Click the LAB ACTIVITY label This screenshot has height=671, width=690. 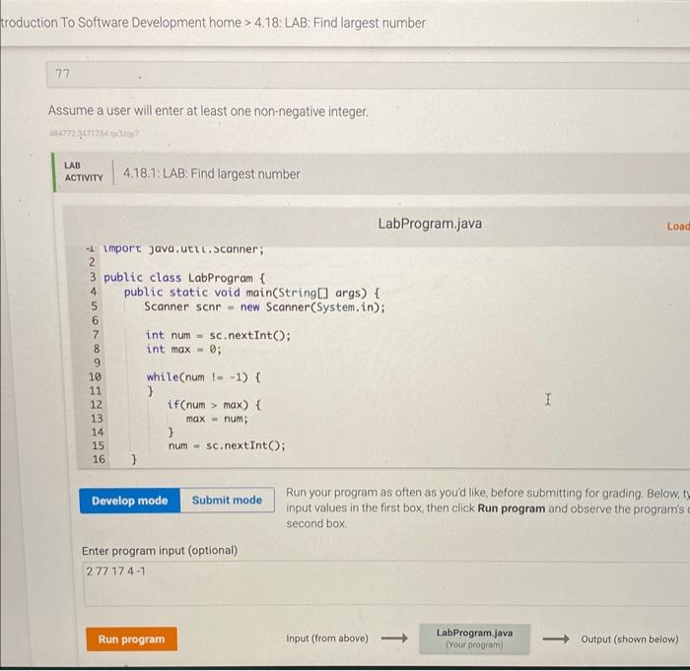click(x=83, y=171)
